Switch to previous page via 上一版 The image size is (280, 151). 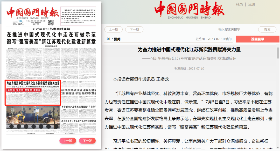[67, 140]
